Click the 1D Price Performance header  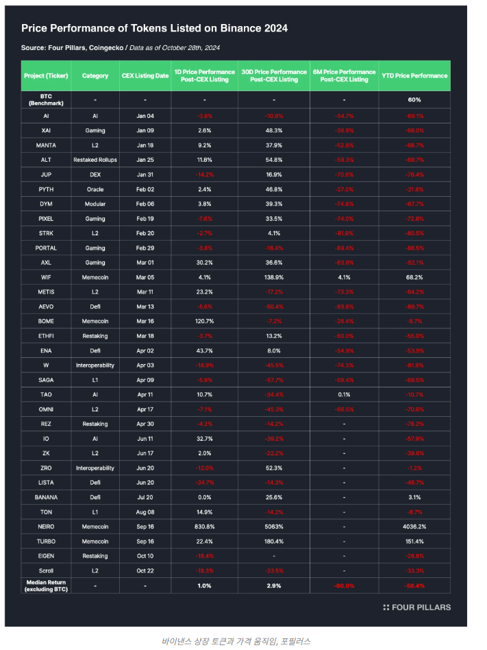(203, 75)
